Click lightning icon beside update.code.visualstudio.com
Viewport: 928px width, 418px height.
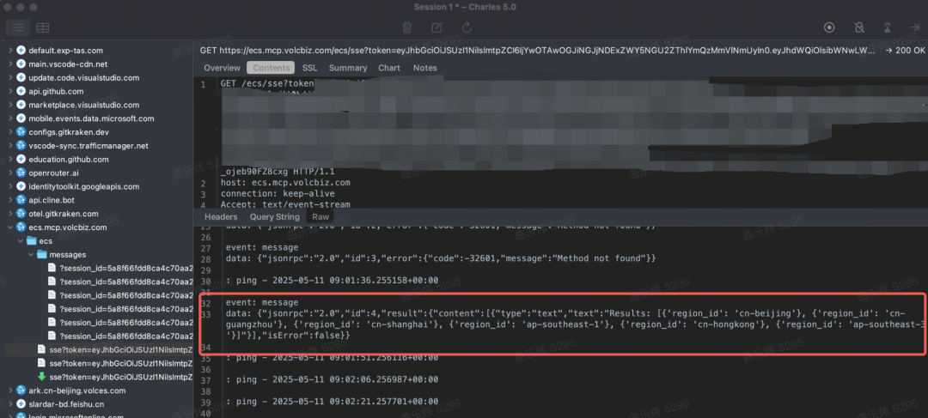(21, 78)
